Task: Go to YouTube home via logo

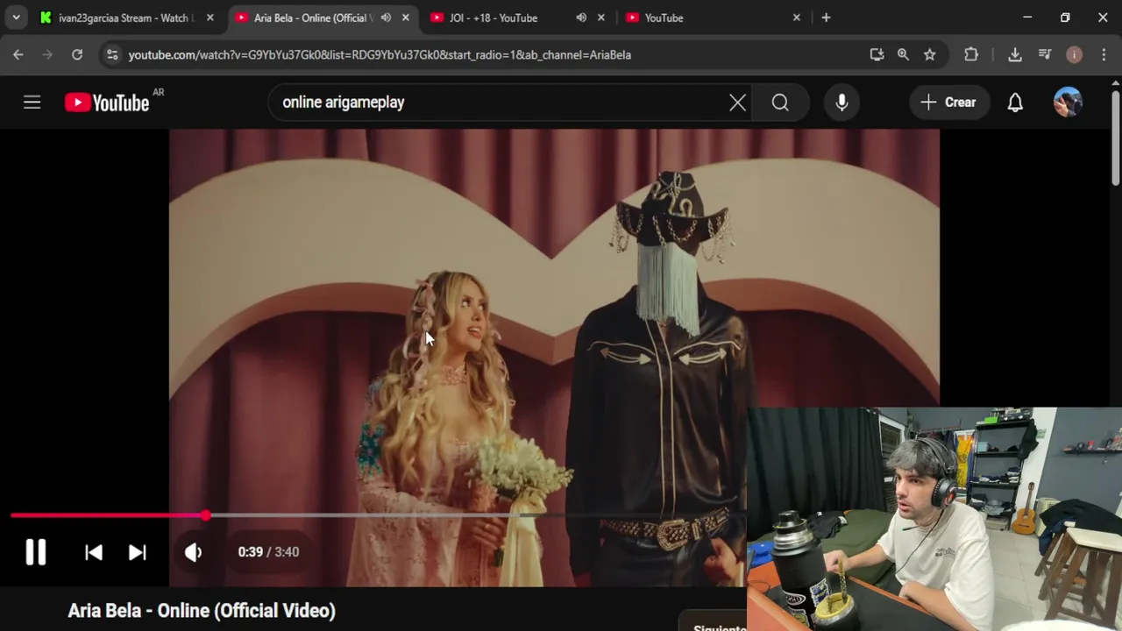Action: (x=107, y=103)
